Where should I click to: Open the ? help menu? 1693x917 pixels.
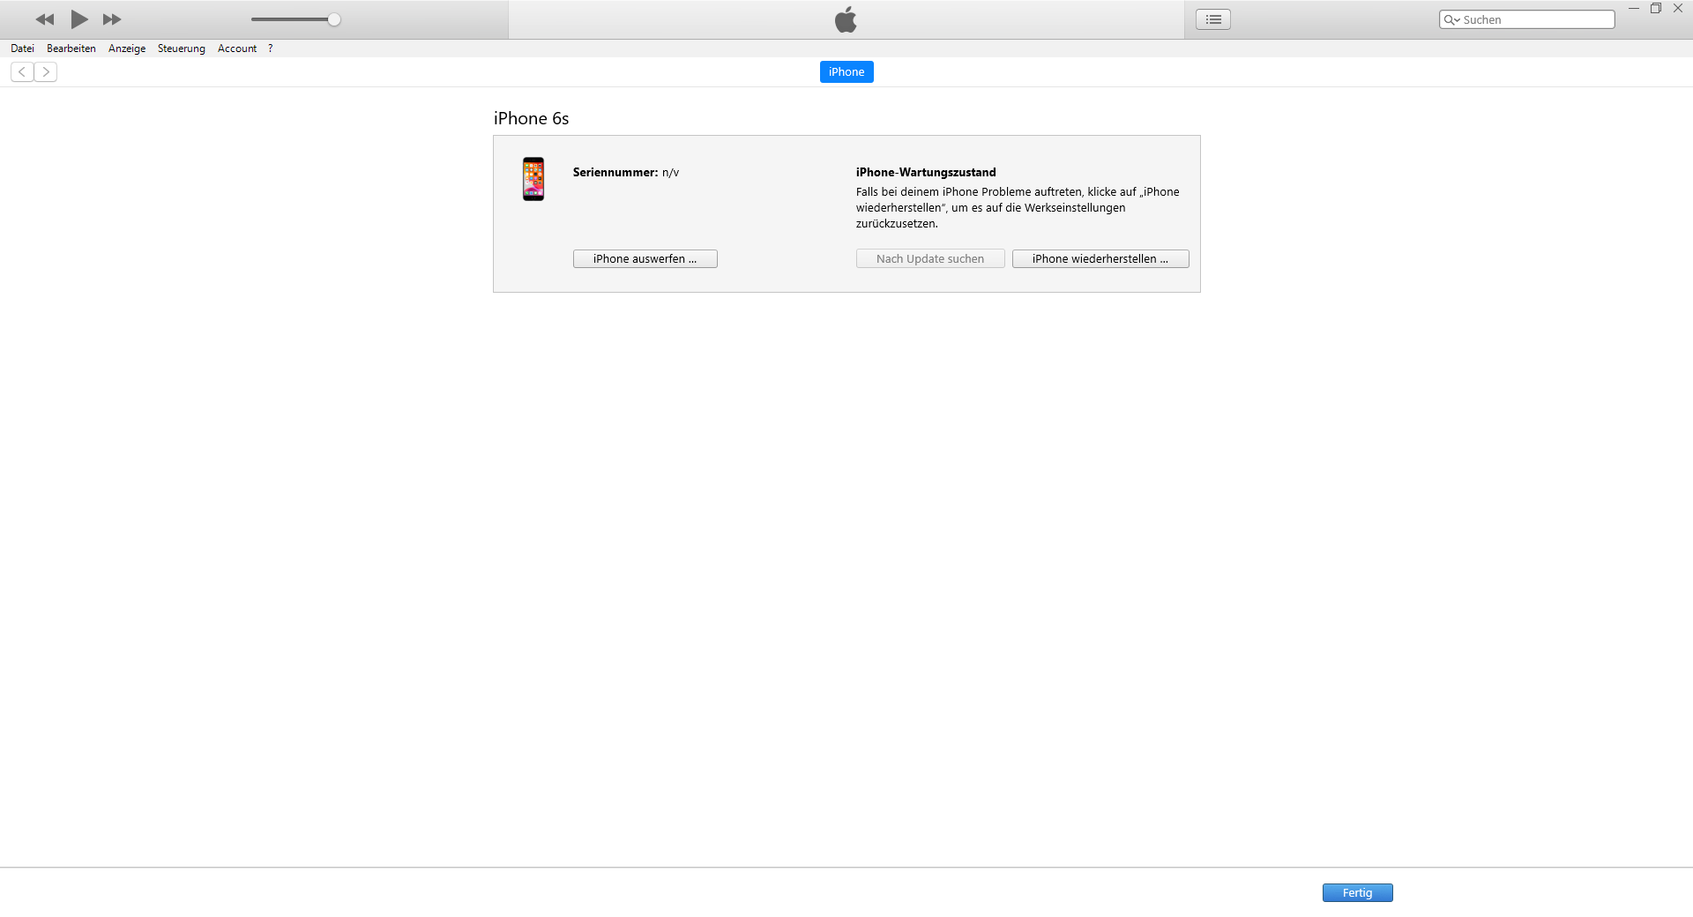[x=271, y=48]
